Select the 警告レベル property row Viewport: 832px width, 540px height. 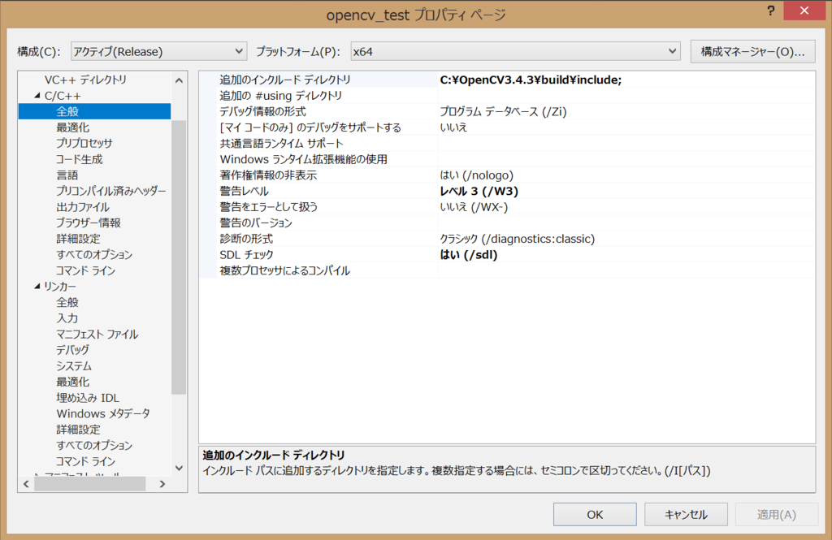tap(325, 191)
